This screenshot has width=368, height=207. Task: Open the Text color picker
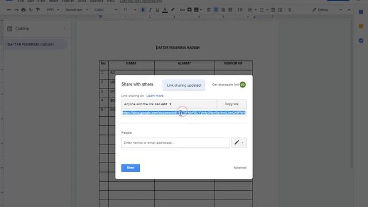165,10
